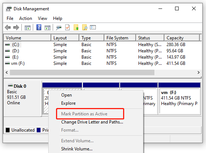The image size is (206, 153).
Task: Click the blue Primary partition legend swatch
Action: coord(39,130)
